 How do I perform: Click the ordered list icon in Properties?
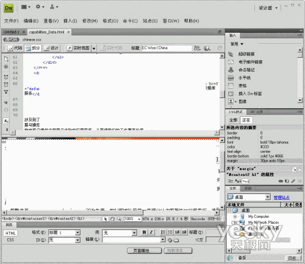coord(170,232)
